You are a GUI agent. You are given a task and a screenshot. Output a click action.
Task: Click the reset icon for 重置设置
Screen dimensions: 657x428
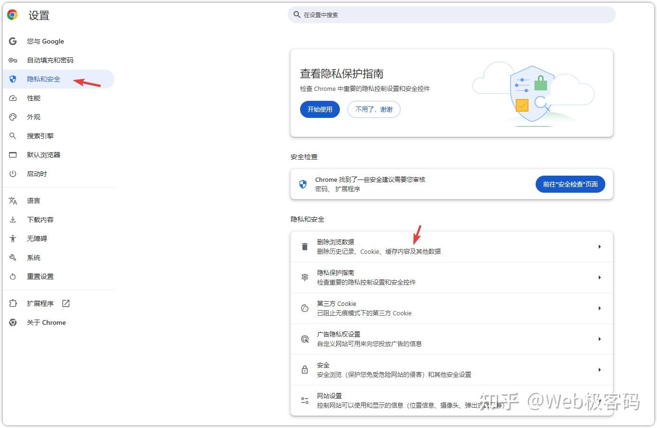(x=13, y=276)
